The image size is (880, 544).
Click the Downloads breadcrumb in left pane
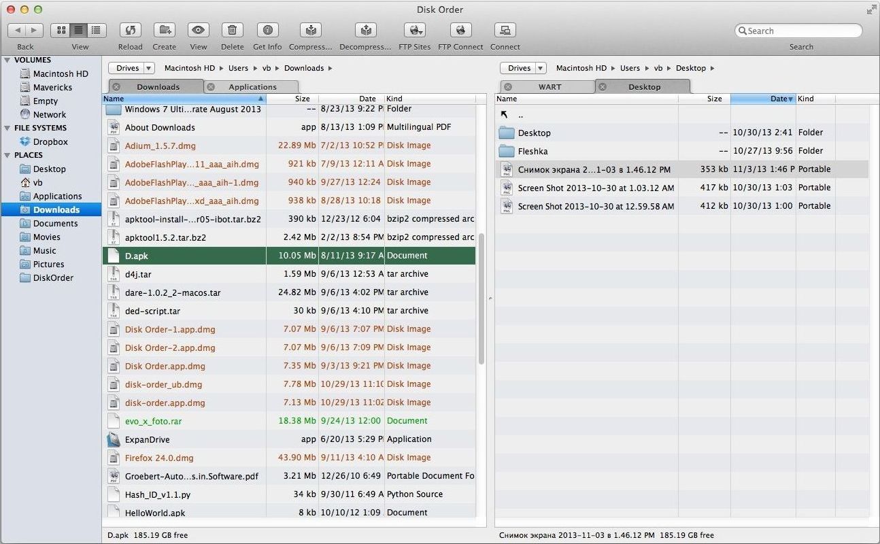304,68
